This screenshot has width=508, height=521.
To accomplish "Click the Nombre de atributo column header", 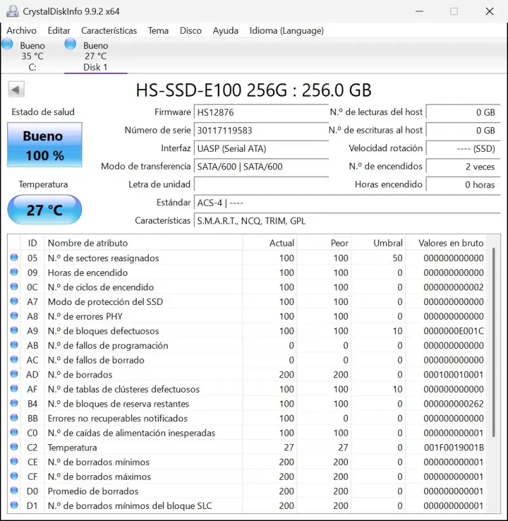I will (144, 243).
